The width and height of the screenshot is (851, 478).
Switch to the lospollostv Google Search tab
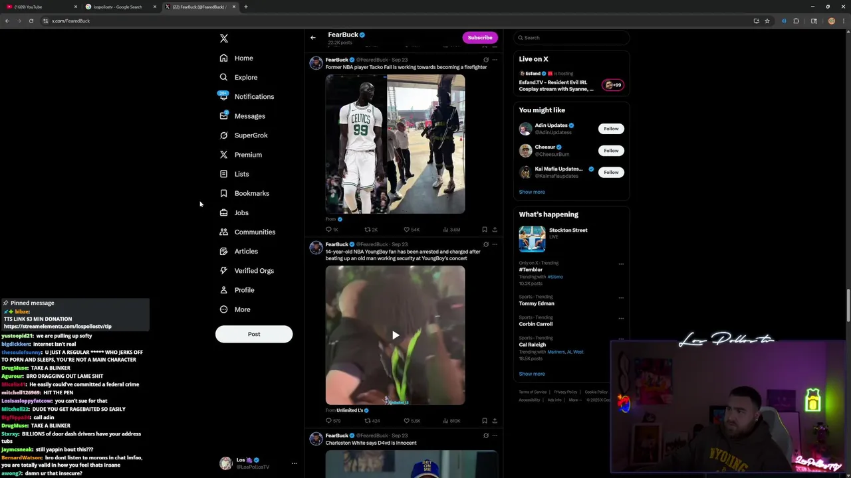[x=120, y=7]
